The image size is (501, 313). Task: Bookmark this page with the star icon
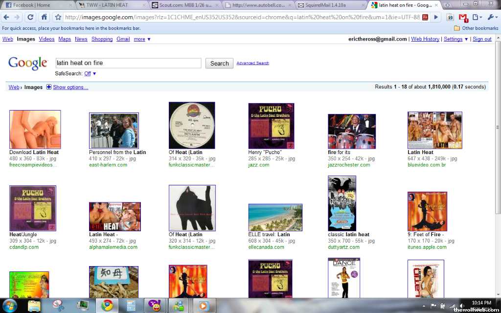[58, 17]
